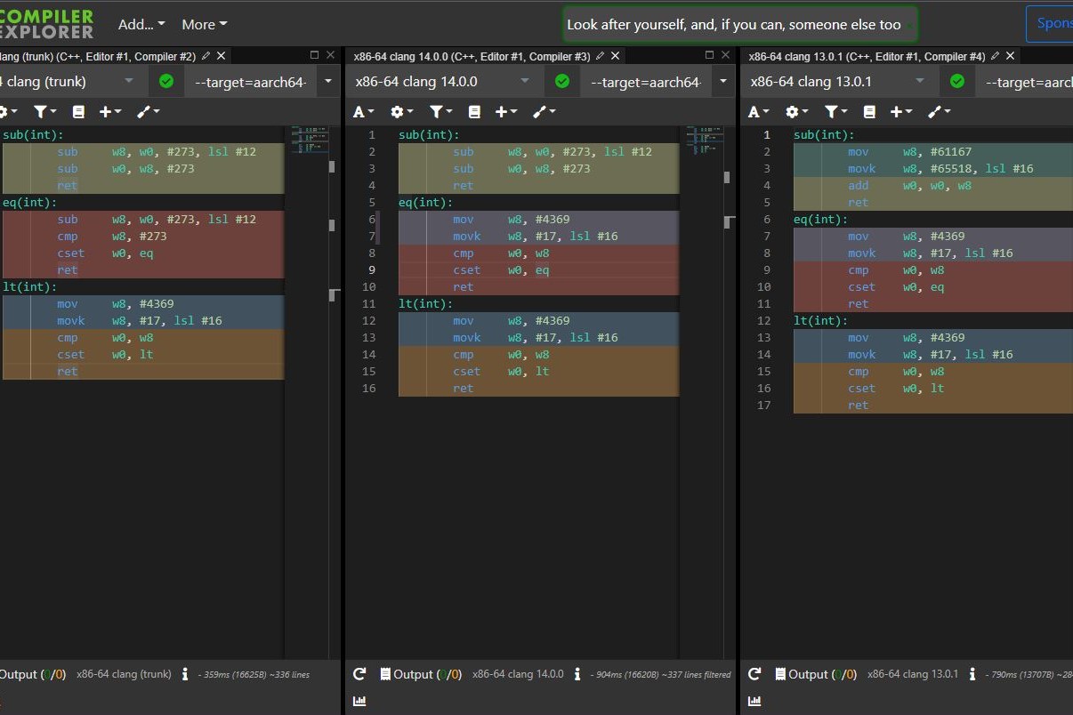Image resolution: width=1073 pixels, height=715 pixels.
Task: Rename the clang 13.0.1 tab with pencil icon
Action: pos(996,56)
